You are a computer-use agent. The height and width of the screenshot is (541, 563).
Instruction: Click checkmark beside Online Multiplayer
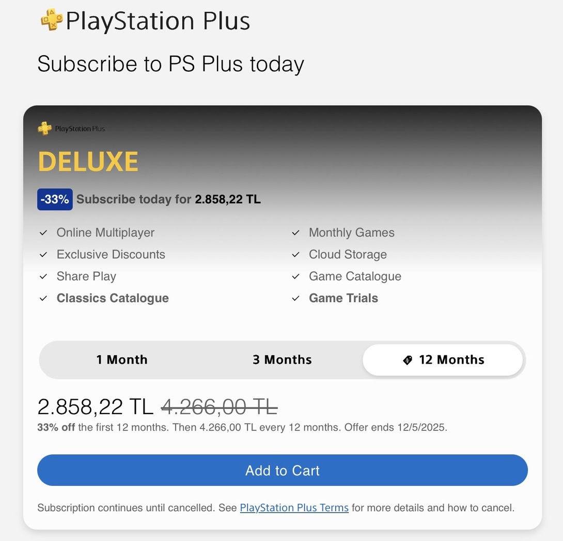pos(43,233)
